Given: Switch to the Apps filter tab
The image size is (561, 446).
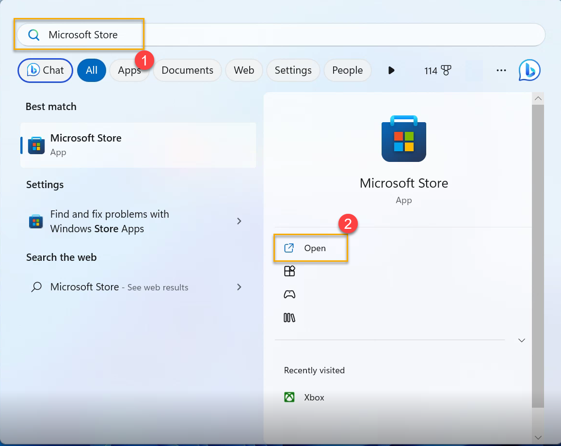Looking at the screenshot, I should point(129,71).
